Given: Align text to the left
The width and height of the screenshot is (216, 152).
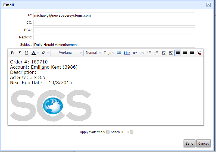Looking at the screenshot, I should coord(178,53).
